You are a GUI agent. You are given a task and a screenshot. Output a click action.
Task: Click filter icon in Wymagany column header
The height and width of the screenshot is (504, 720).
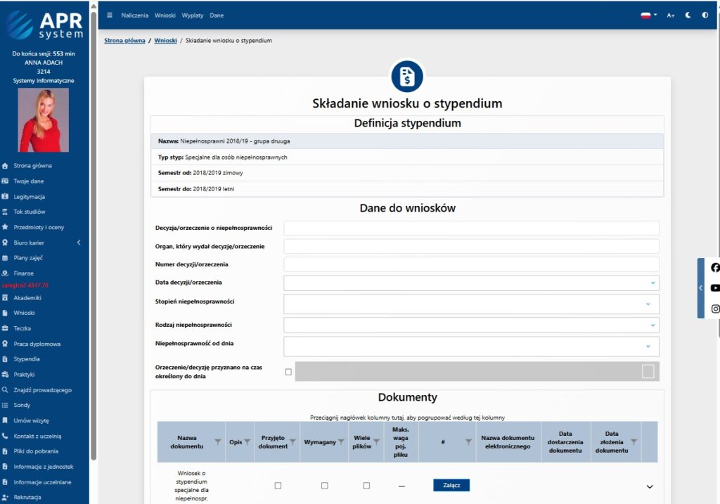coord(341,441)
